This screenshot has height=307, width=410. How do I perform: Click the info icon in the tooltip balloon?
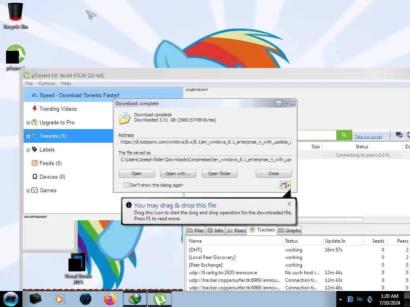[x=129, y=205]
